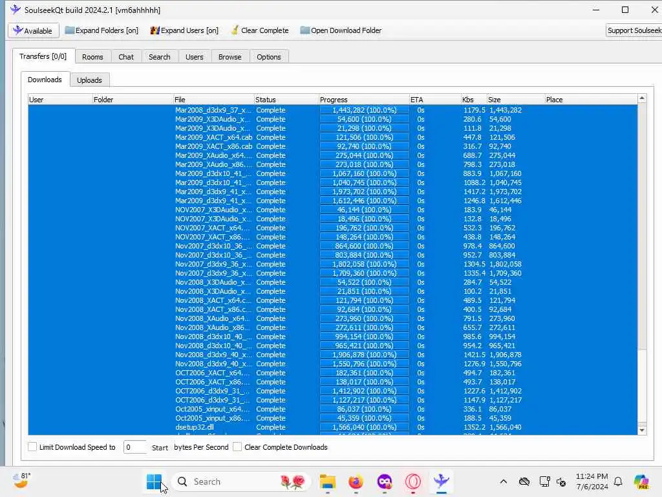Click scrollbar up arrow in downloads list

tap(642, 98)
